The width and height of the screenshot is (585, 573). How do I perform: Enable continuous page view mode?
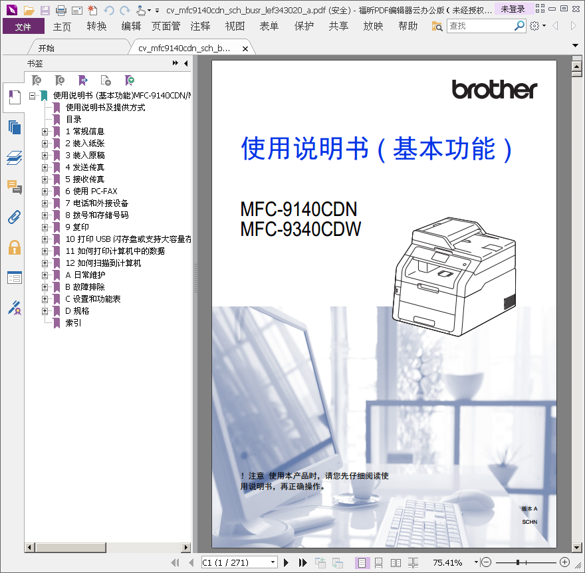(379, 562)
